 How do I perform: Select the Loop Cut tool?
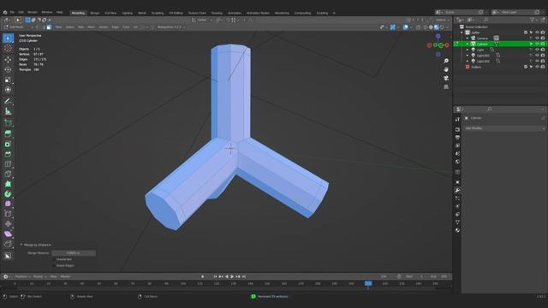[x=8, y=164]
